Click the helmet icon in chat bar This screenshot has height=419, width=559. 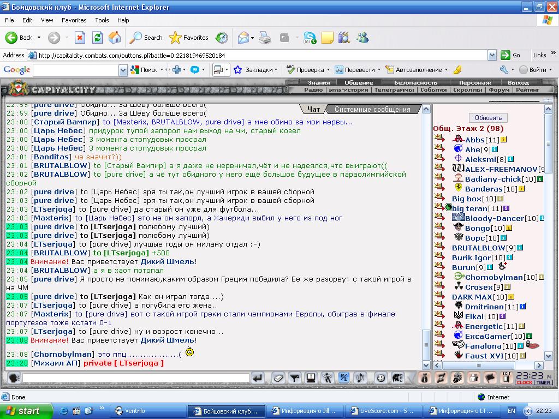pyautogui.click(x=397, y=378)
